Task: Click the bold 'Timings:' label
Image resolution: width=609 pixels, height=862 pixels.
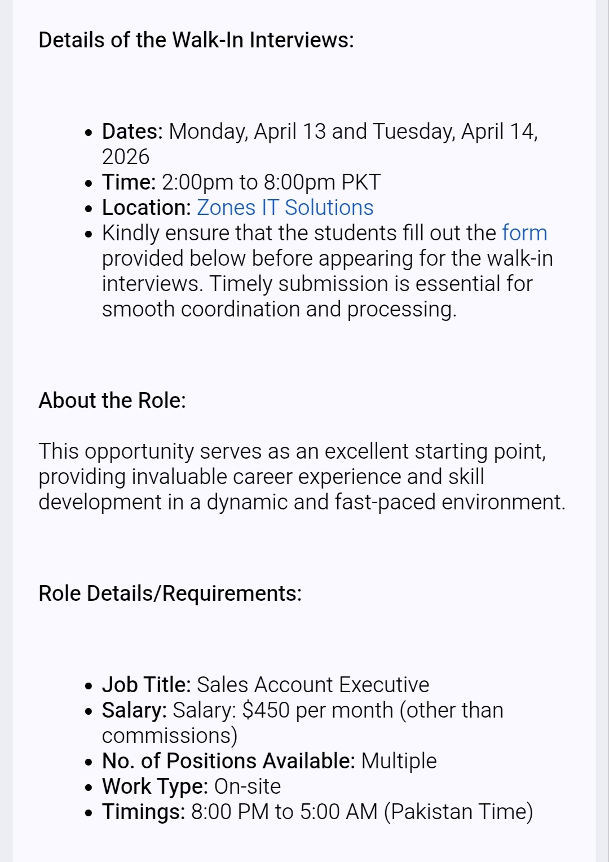Action: coord(143,812)
